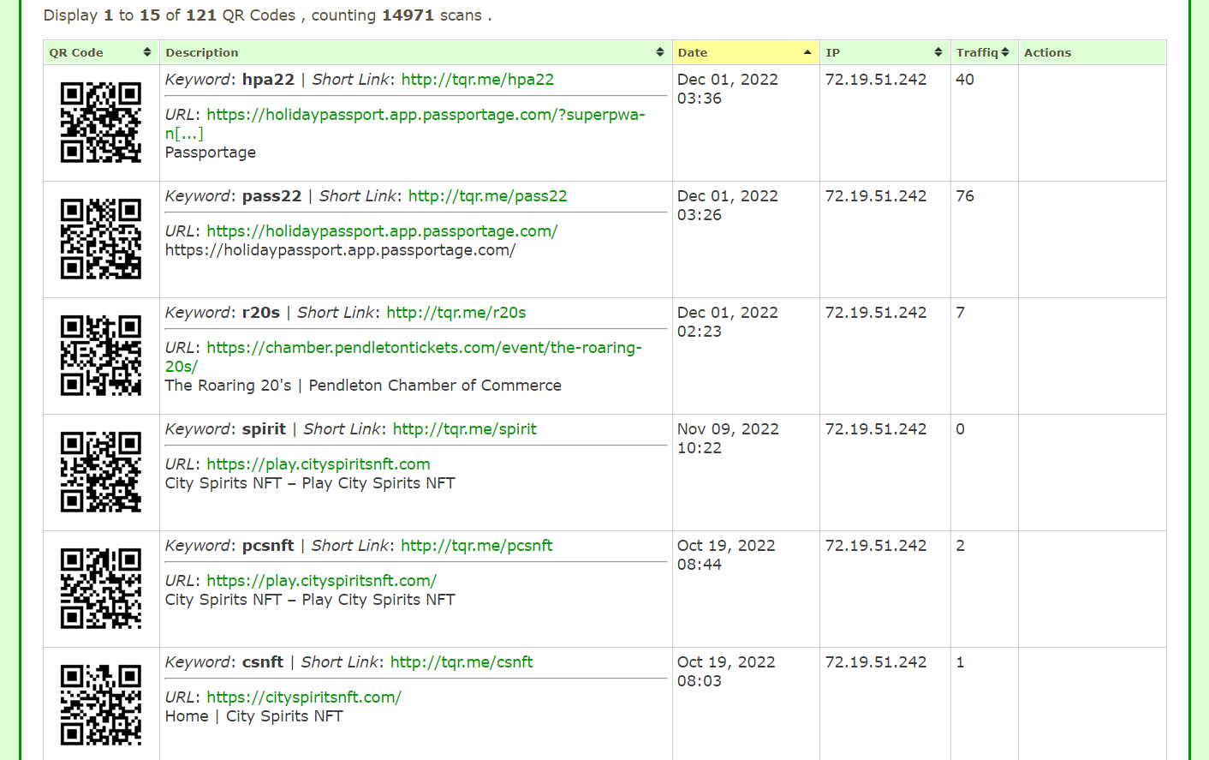Select keyword text pass22
Viewport: 1209px width, 760px height.
272,196
